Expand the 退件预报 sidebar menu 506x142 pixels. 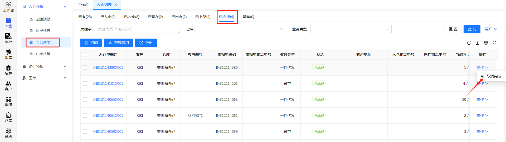click(44, 66)
